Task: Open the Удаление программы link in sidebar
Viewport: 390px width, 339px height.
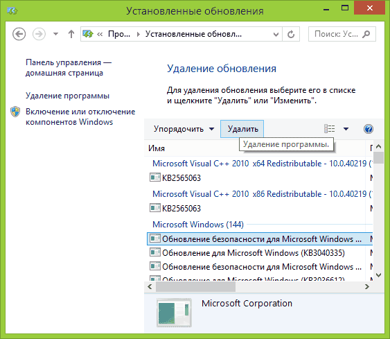Action: click(67, 96)
